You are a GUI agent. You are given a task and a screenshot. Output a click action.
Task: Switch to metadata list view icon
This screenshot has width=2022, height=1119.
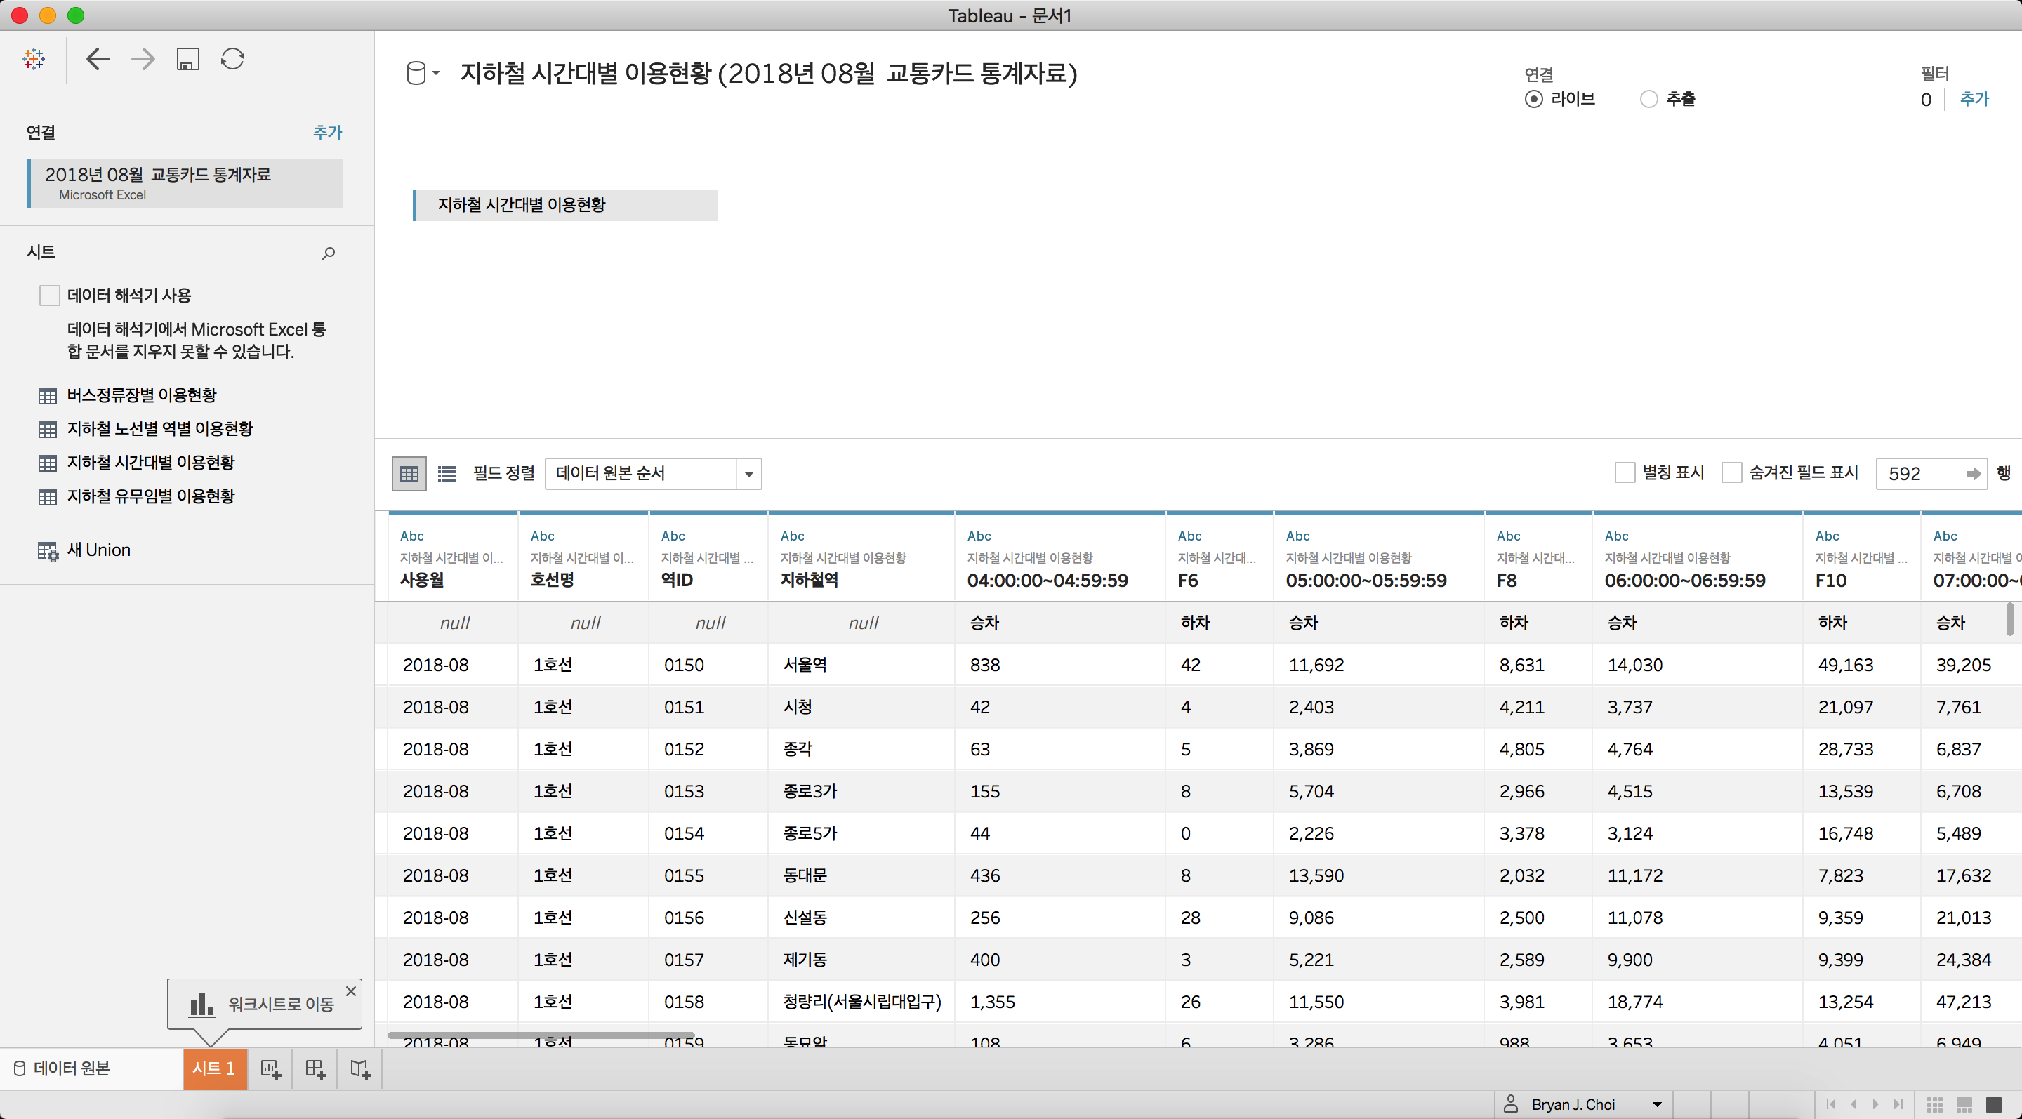pyautogui.click(x=447, y=474)
